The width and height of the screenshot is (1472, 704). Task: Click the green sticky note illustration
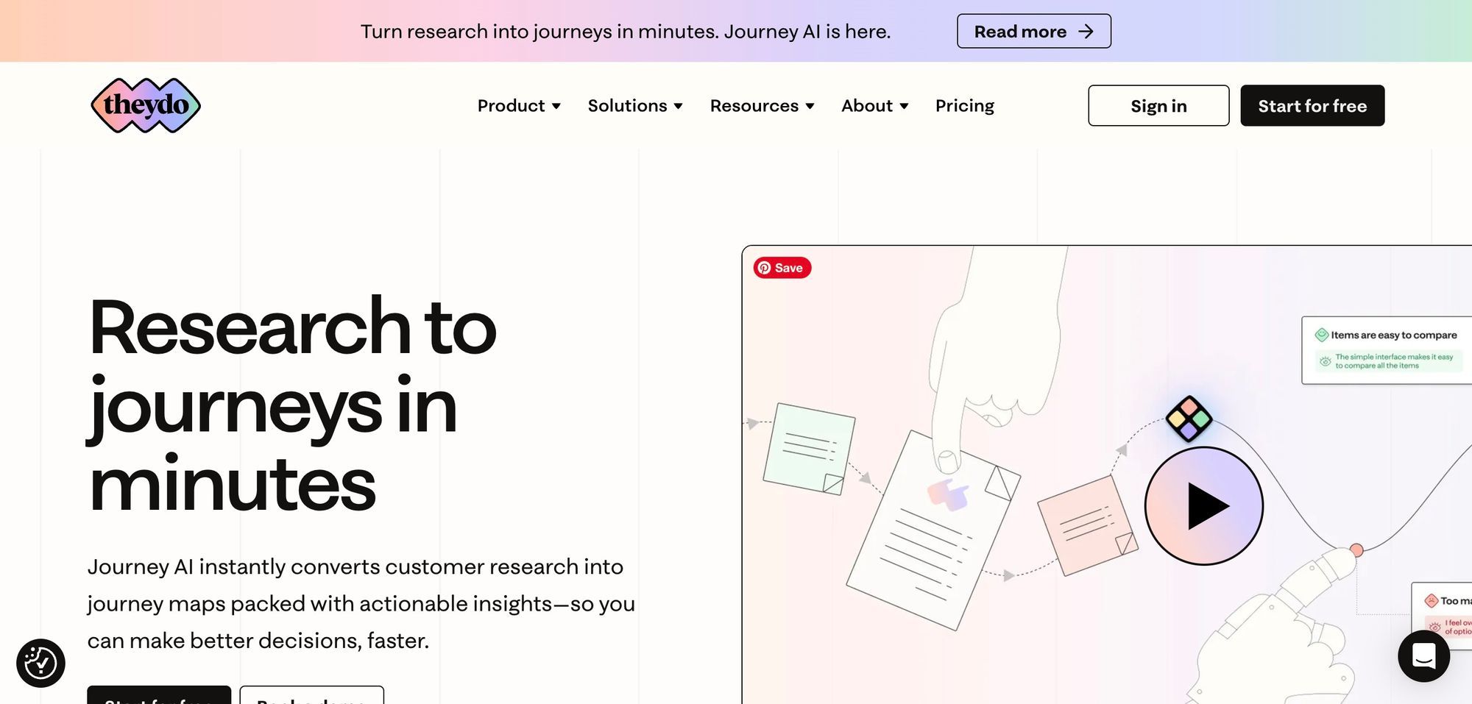(809, 448)
